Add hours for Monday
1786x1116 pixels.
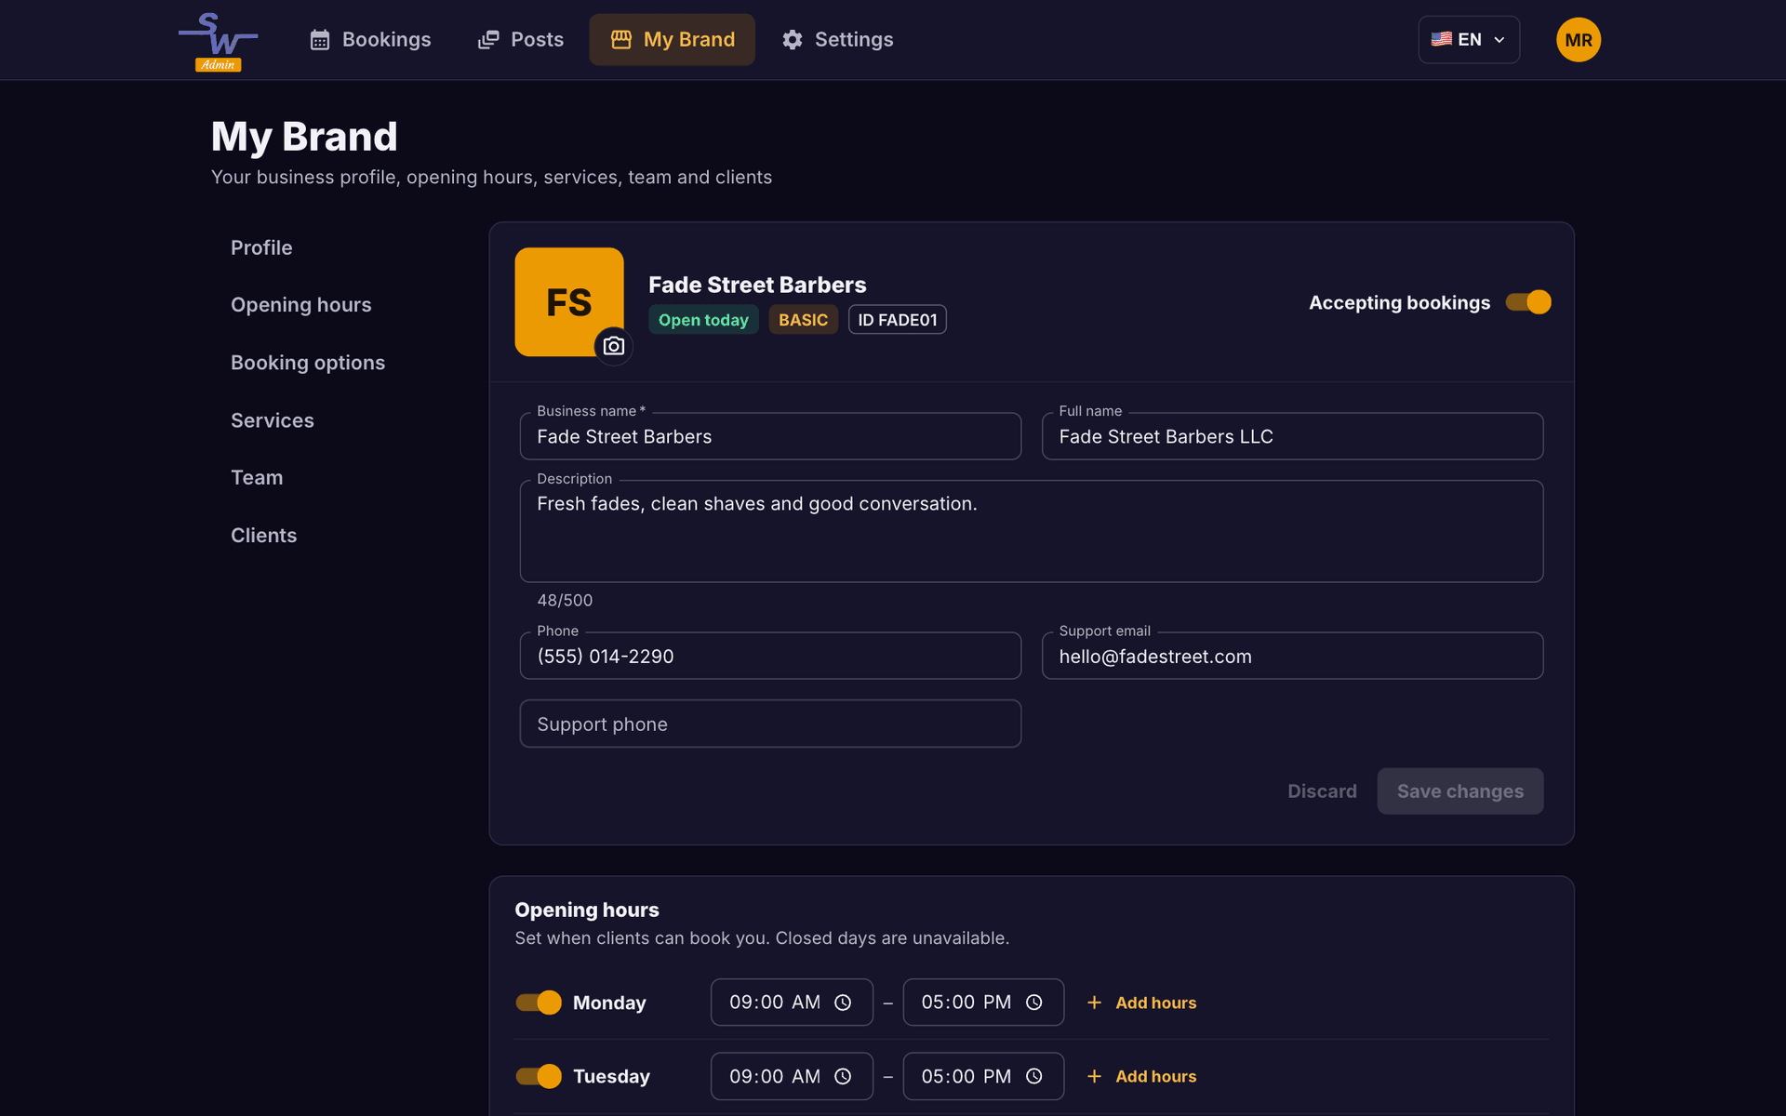pyautogui.click(x=1142, y=1003)
